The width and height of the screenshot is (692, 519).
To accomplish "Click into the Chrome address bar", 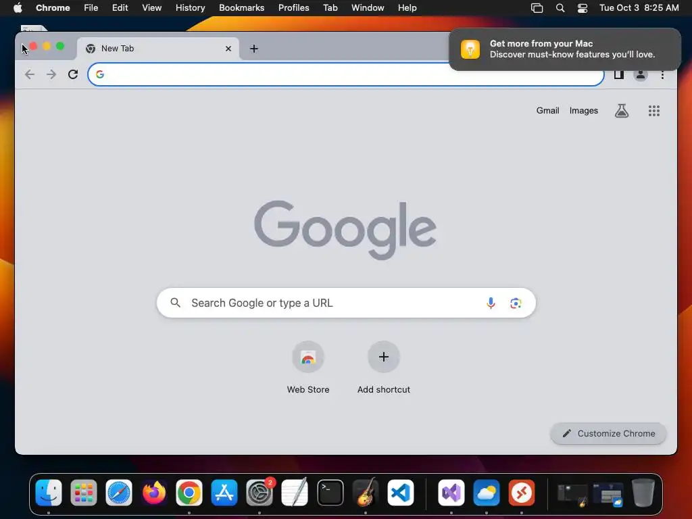I will pos(345,74).
